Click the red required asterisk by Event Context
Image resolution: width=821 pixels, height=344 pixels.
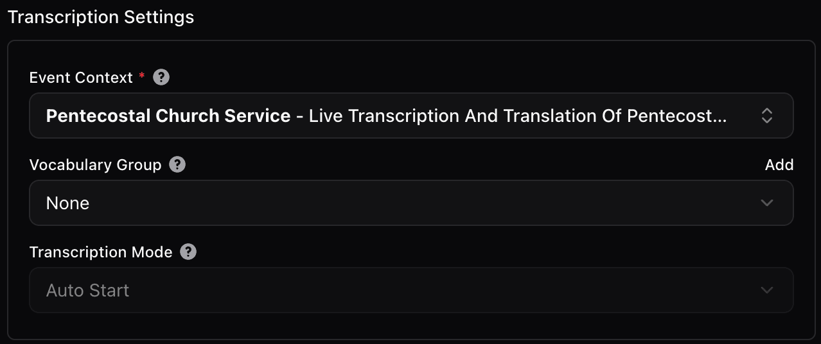pyautogui.click(x=141, y=76)
